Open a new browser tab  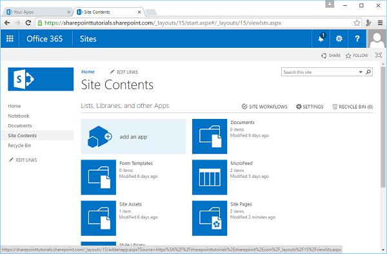(x=151, y=12)
